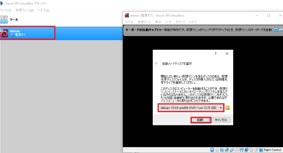Click the back arrow in the startup disk dialog
Image resolution: width=283 pixels, height=153 pixels.
click(x=156, y=63)
